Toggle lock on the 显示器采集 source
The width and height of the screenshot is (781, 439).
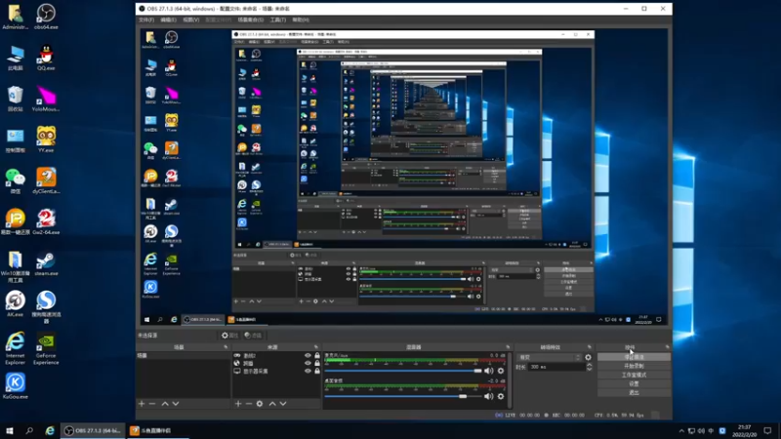(317, 371)
